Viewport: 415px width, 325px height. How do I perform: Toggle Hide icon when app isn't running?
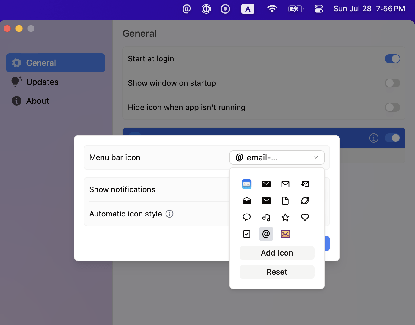point(392,107)
